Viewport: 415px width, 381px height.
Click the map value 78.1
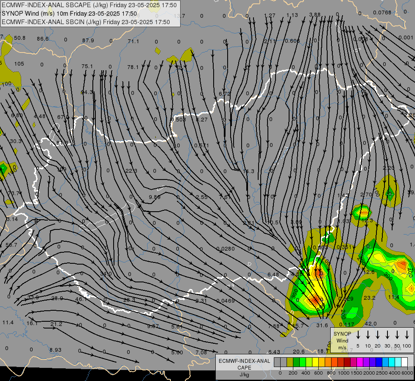(x=133, y=67)
